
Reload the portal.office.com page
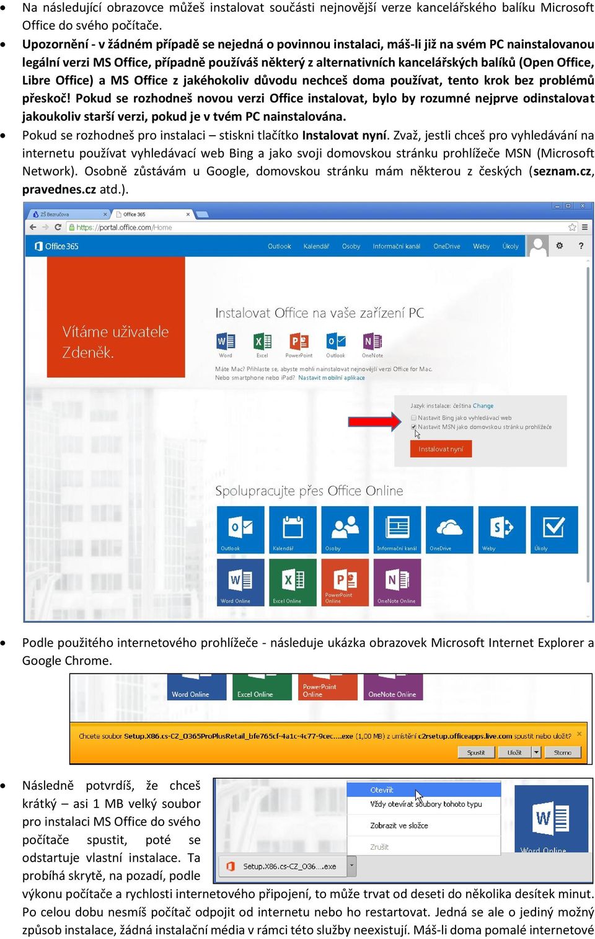(58, 227)
